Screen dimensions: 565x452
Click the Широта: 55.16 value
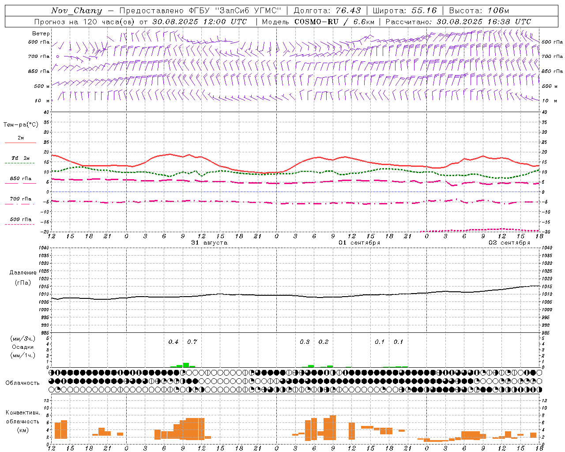[x=405, y=11]
